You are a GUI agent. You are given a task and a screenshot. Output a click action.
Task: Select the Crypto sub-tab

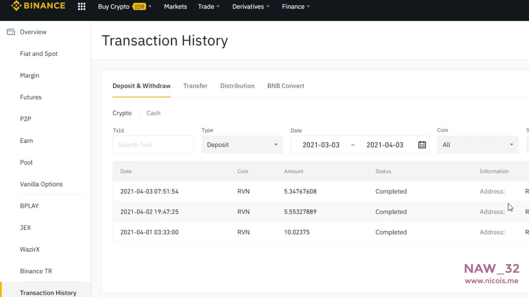[122, 113]
